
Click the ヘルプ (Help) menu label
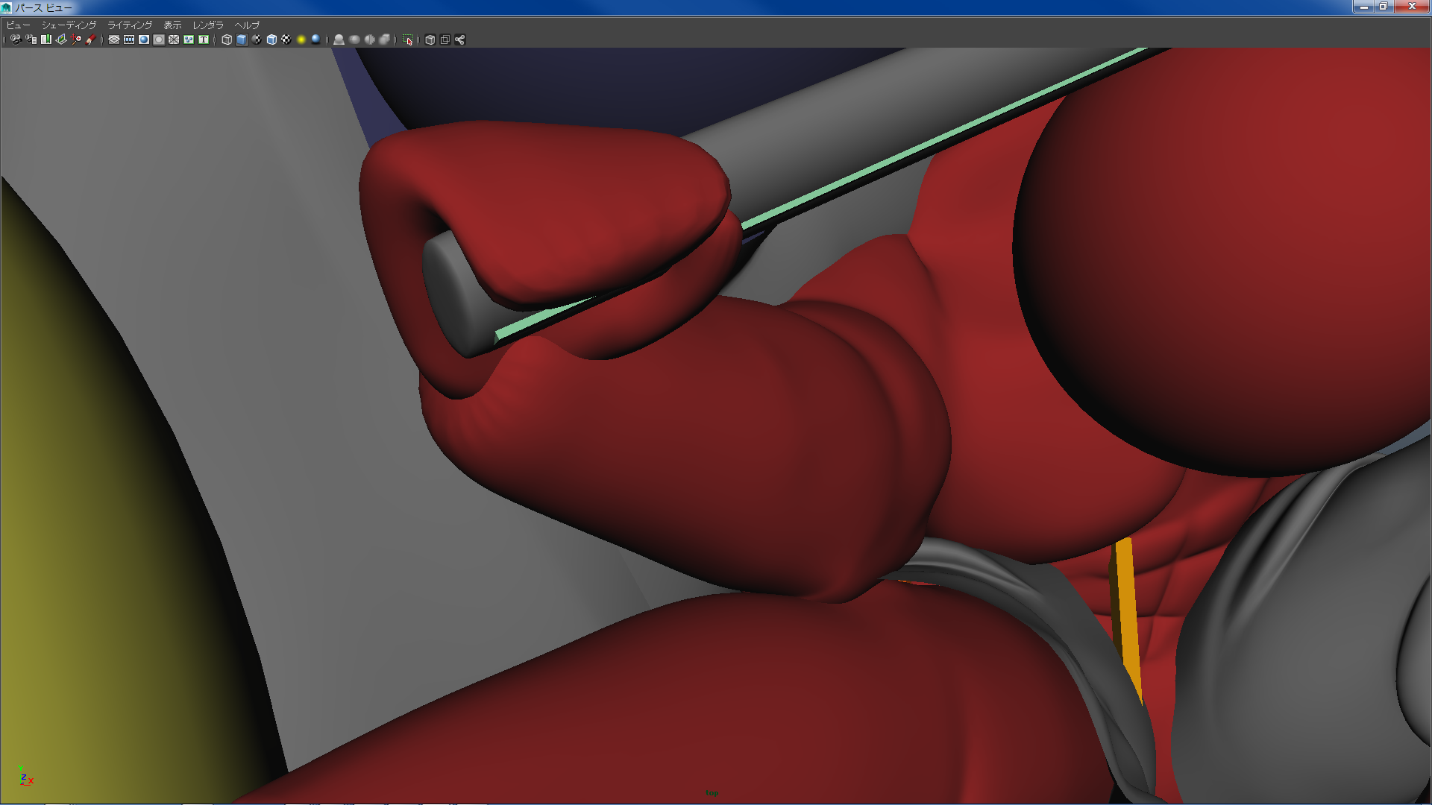click(247, 25)
